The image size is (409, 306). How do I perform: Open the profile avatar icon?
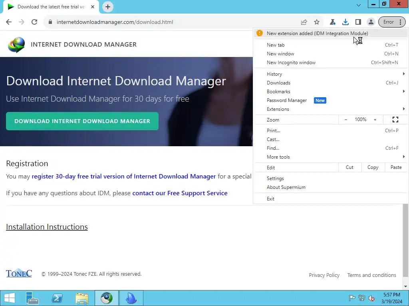point(371,22)
